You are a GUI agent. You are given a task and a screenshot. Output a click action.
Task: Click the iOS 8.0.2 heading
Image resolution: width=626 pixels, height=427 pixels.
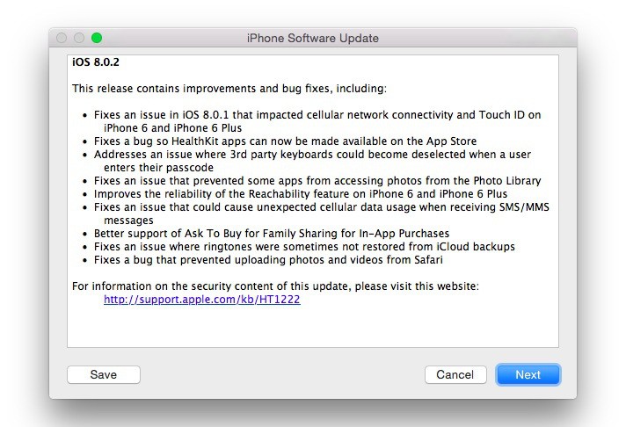96,62
